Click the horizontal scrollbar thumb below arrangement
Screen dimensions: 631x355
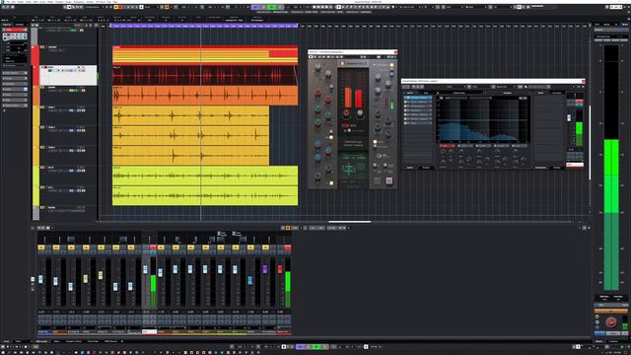349,221
